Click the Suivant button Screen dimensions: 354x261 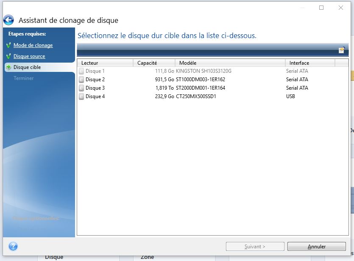click(255, 247)
